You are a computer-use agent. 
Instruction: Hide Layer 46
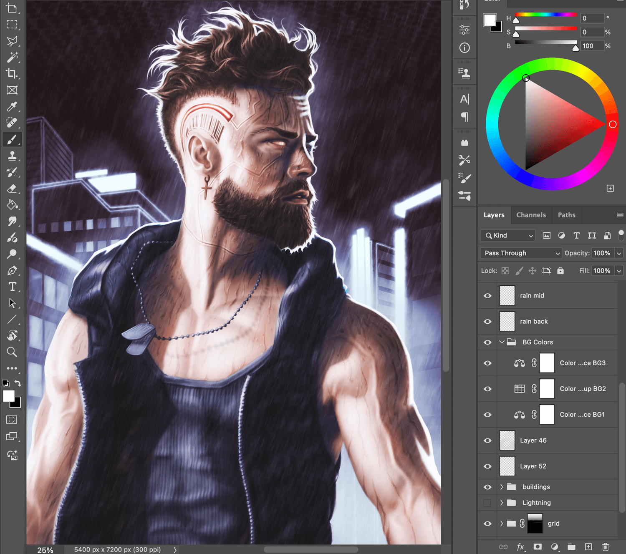coord(487,441)
